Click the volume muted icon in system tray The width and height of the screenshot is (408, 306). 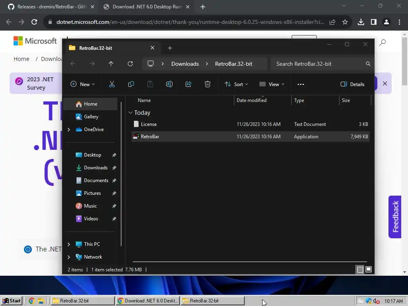point(376,301)
